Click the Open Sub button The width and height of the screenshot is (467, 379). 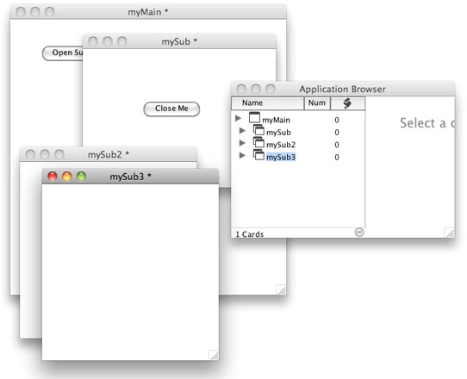[x=63, y=53]
